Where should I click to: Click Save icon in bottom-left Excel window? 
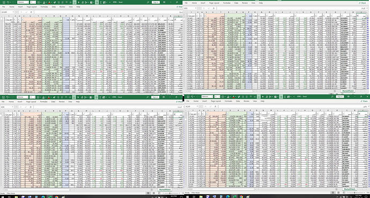coord(4,97)
